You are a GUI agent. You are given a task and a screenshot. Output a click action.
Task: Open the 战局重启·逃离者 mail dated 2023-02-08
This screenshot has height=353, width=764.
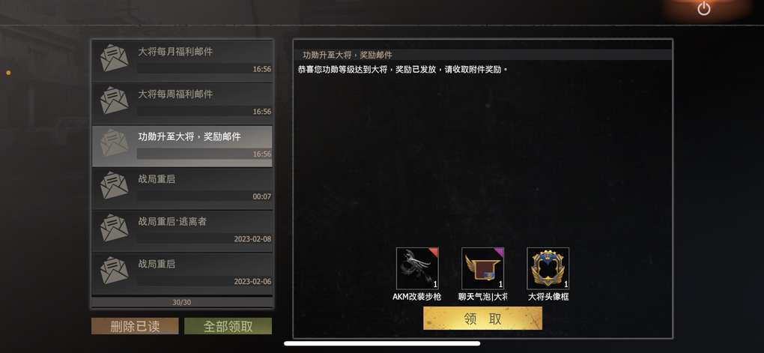click(x=182, y=231)
